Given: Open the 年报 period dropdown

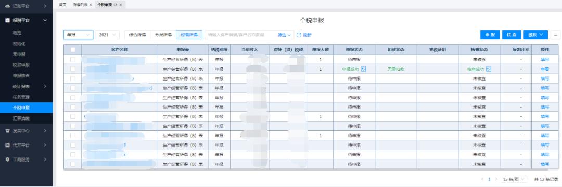Looking at the screenshot, I should [79, 35].
